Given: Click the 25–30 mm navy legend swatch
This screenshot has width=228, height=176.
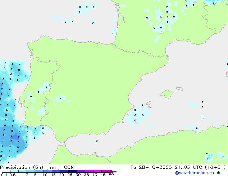Looking at the screenshot, I should click(x=73, y=171).
